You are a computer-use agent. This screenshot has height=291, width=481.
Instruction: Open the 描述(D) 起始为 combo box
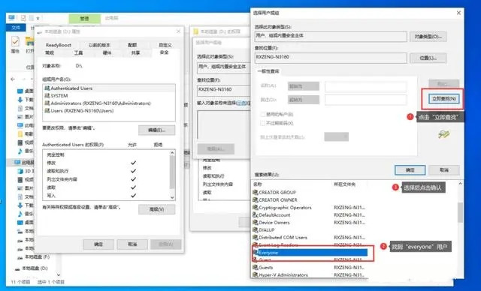(x=304, y=100)
